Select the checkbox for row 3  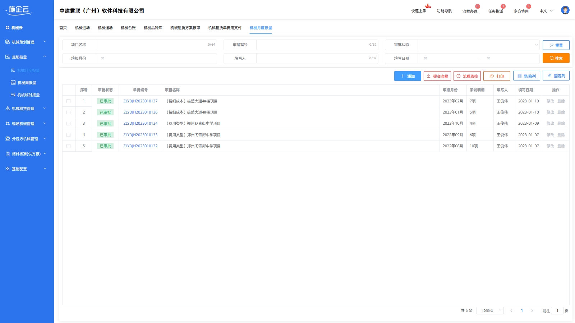[x=68, y=124]
